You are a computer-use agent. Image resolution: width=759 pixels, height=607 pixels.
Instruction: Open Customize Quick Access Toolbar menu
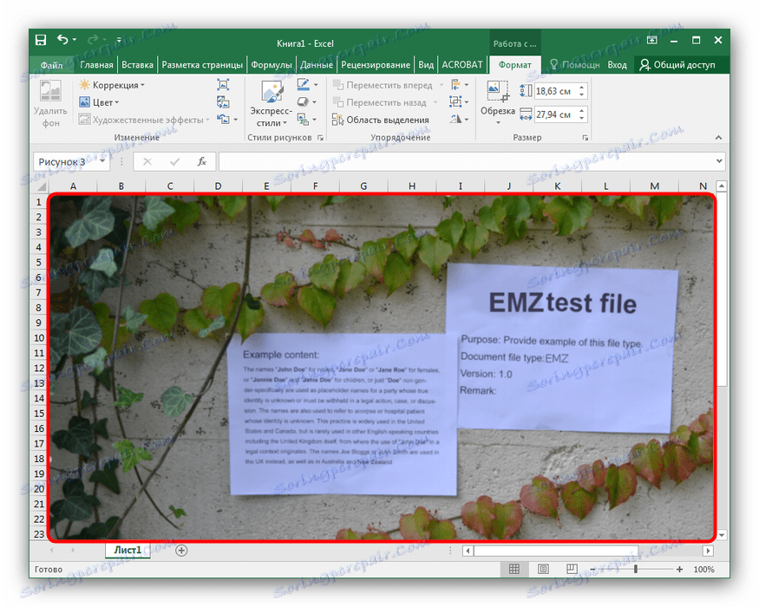click(x=119, y=40)
